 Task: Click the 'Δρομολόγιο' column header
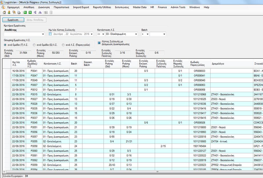pos(232,64)
